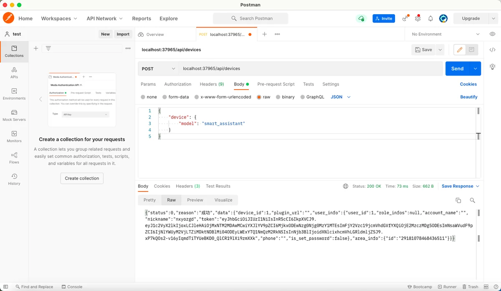
Task: Open the Environments sidebar panel
Action: coord(14,94)
